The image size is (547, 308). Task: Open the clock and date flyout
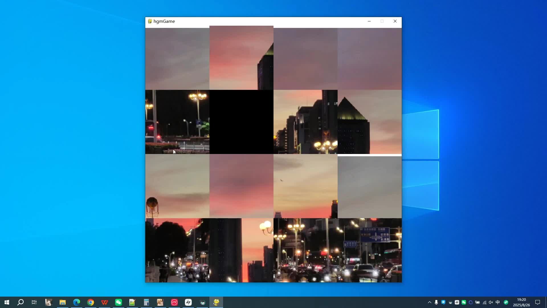click(x=521, y=302)
